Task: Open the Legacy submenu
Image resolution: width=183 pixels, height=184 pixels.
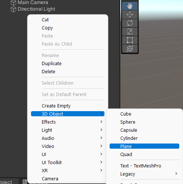Action: (x=144, y=174)
